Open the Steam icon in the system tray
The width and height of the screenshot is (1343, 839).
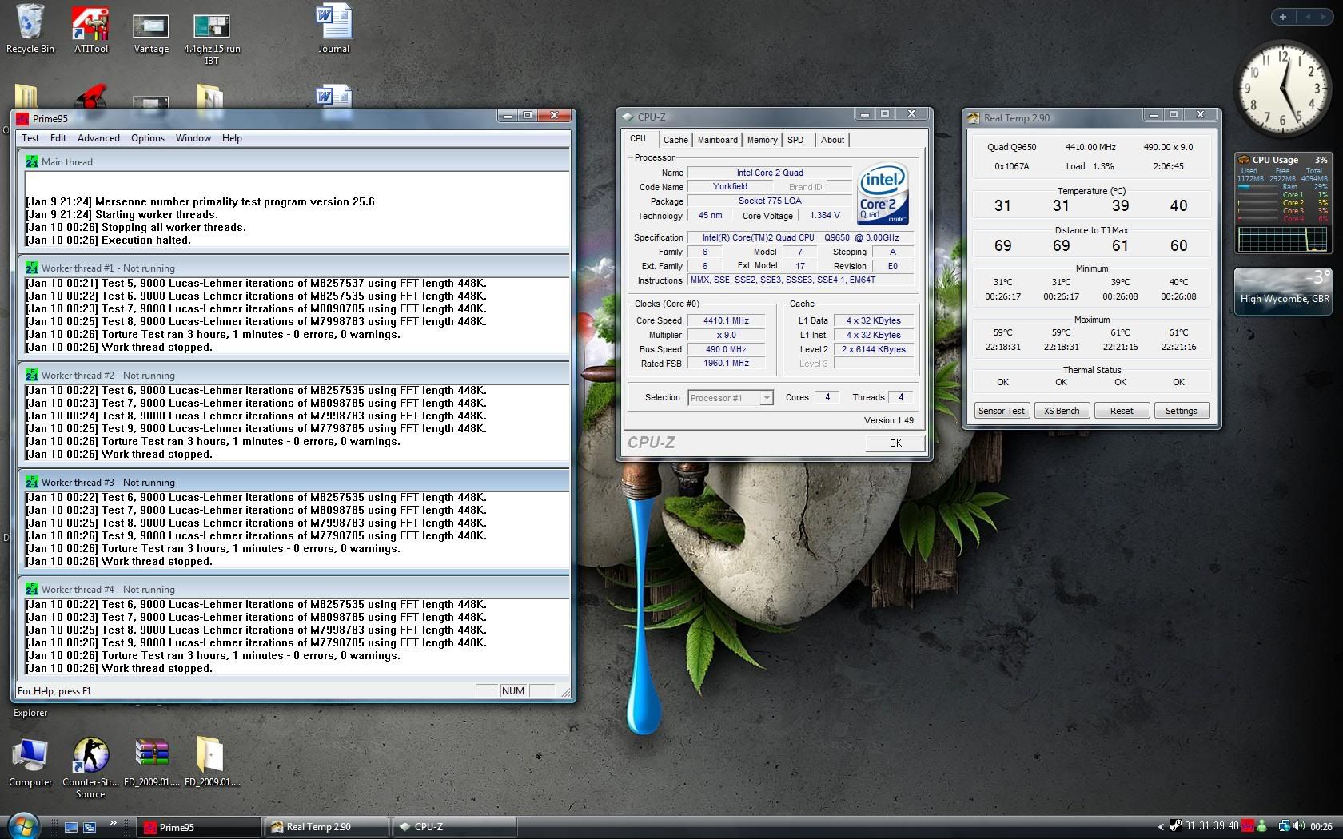1175,826
